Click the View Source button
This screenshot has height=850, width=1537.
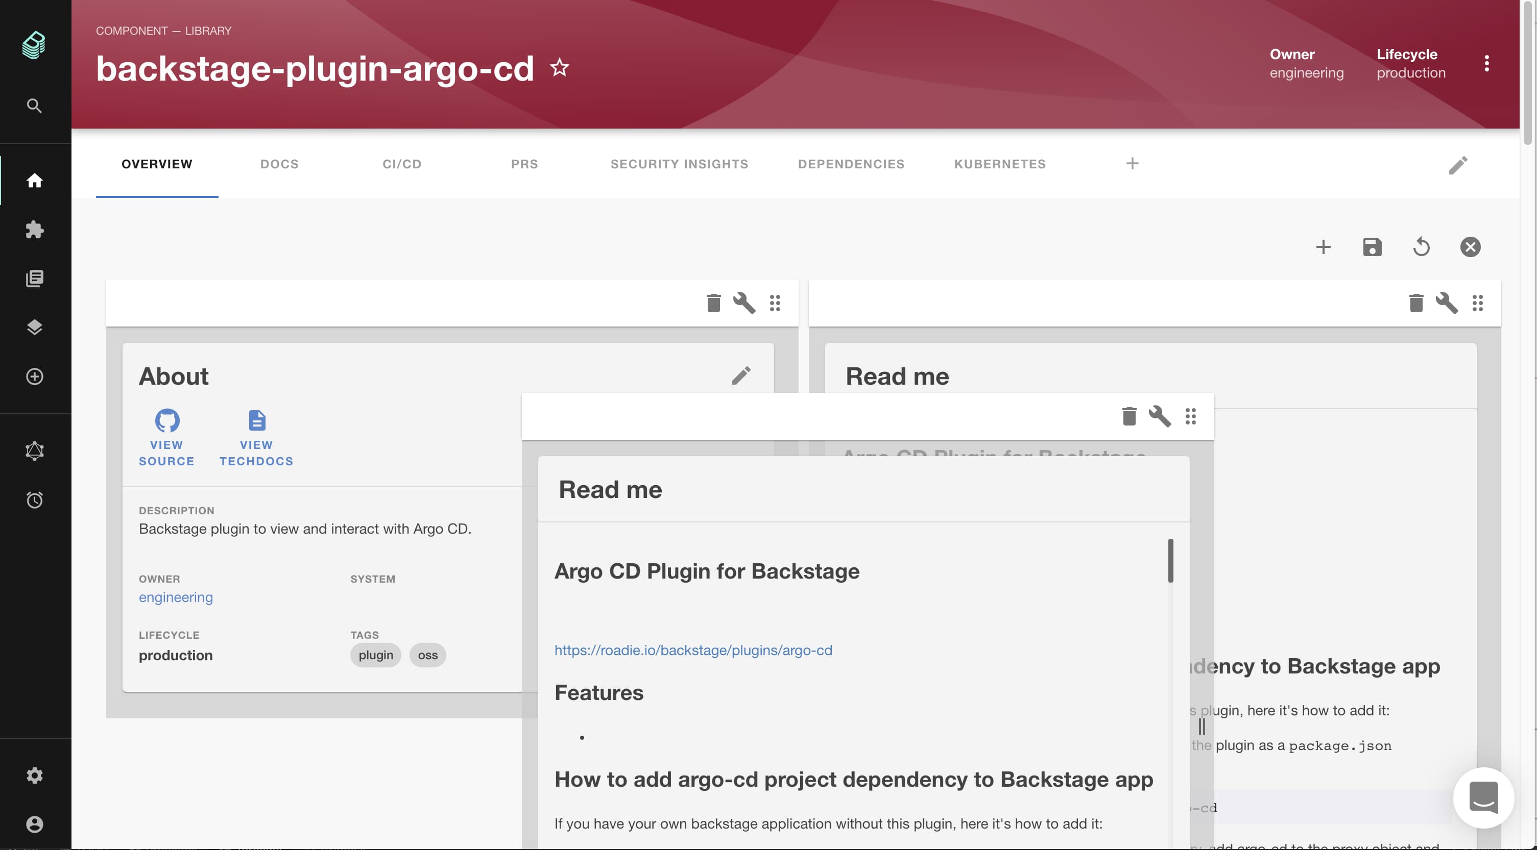coord(166,438)
